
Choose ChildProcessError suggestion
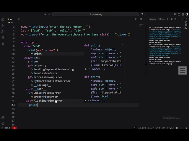click(57, 93)
